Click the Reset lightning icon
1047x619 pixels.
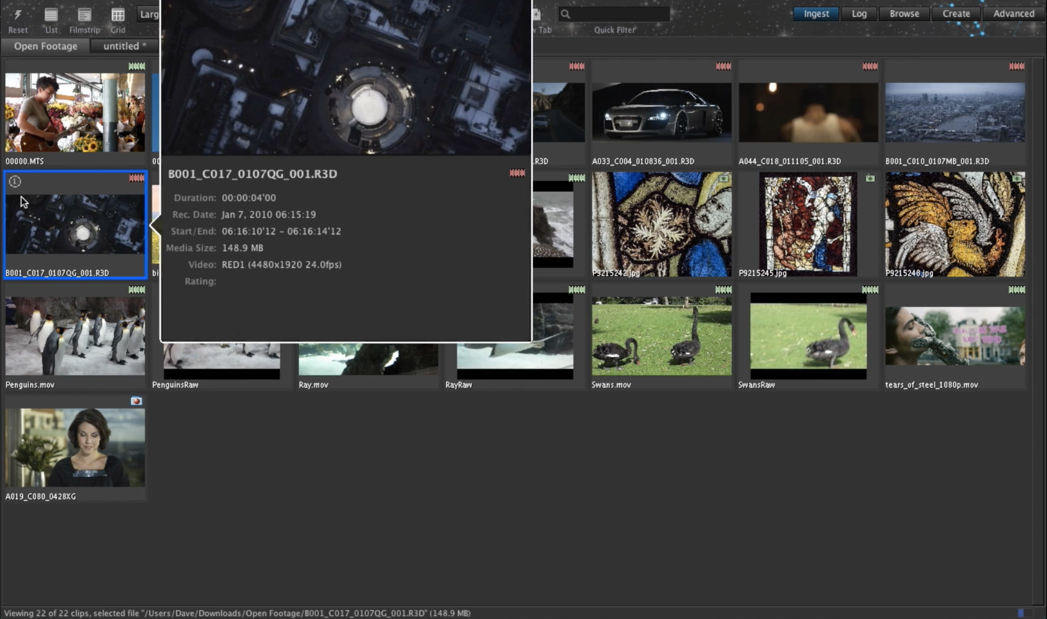(18, 15)
